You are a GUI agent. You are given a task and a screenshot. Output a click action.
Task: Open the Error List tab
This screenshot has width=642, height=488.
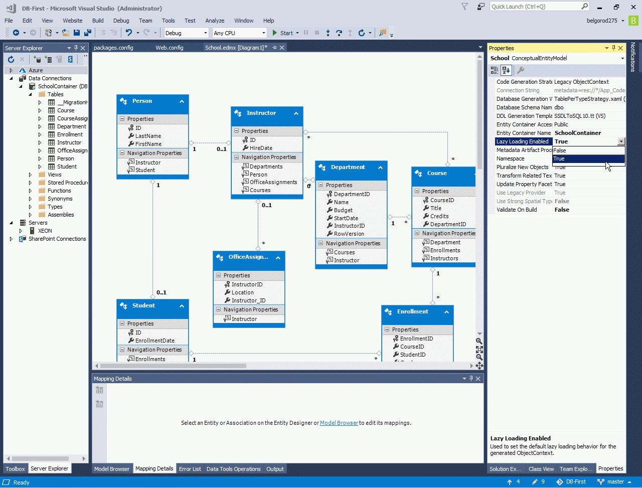[x=190, y=469]
